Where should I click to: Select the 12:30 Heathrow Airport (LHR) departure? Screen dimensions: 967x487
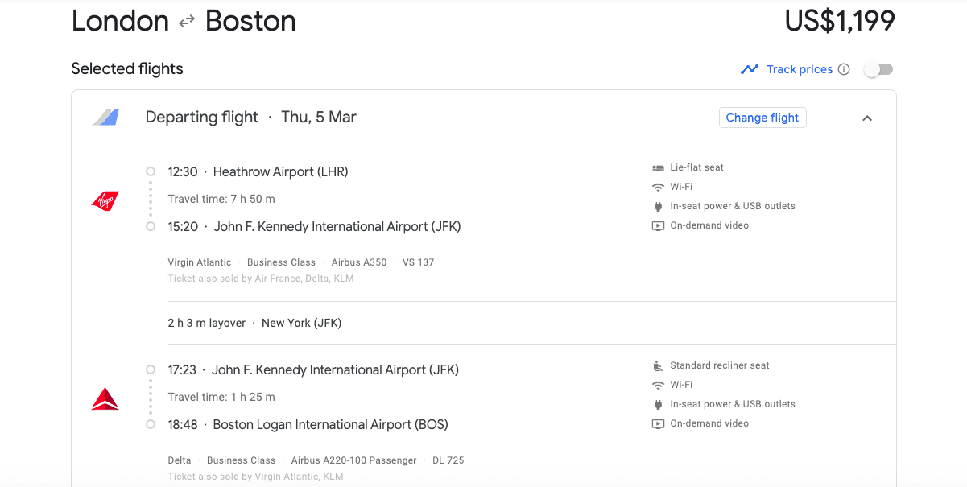point(258,171)
